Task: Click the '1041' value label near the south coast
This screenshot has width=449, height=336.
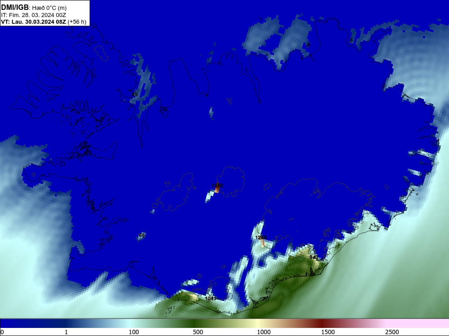Action: 211,298
